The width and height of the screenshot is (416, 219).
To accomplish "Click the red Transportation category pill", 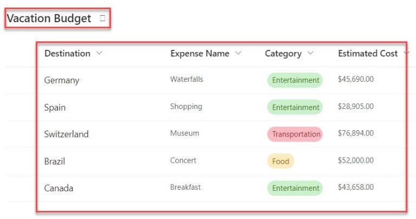I will pos(295,134).
